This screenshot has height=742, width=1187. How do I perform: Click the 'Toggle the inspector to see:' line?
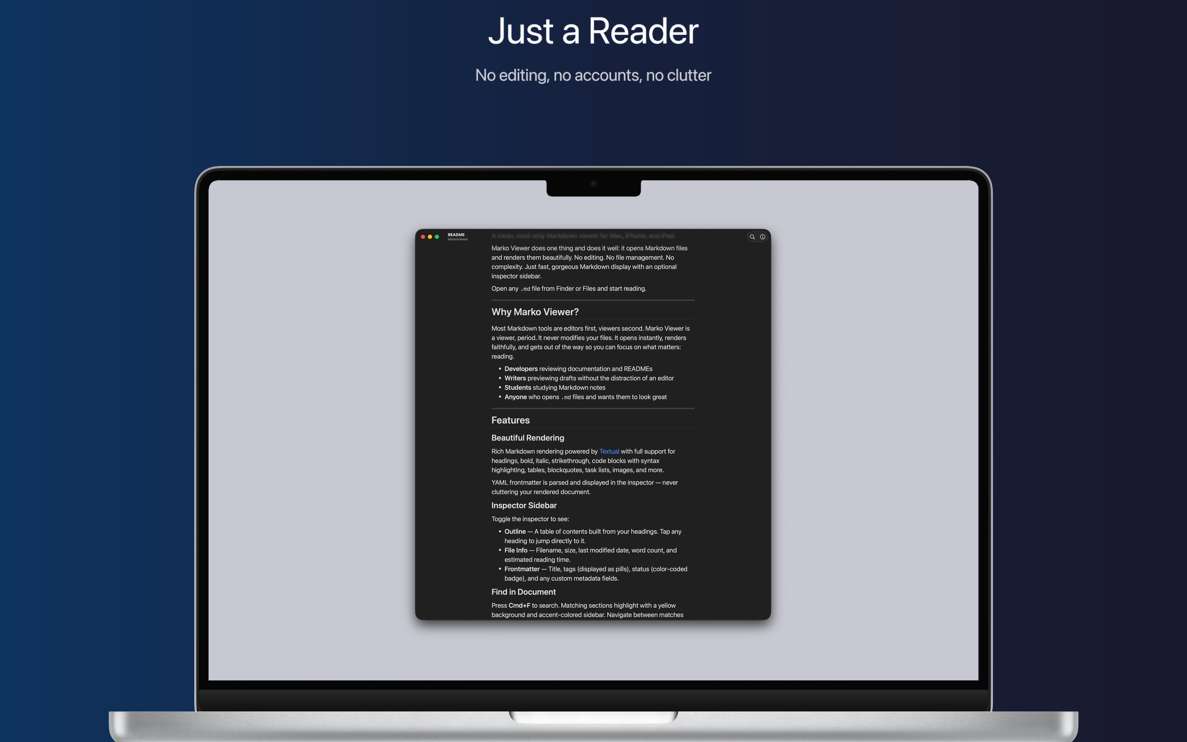point(530,519)
